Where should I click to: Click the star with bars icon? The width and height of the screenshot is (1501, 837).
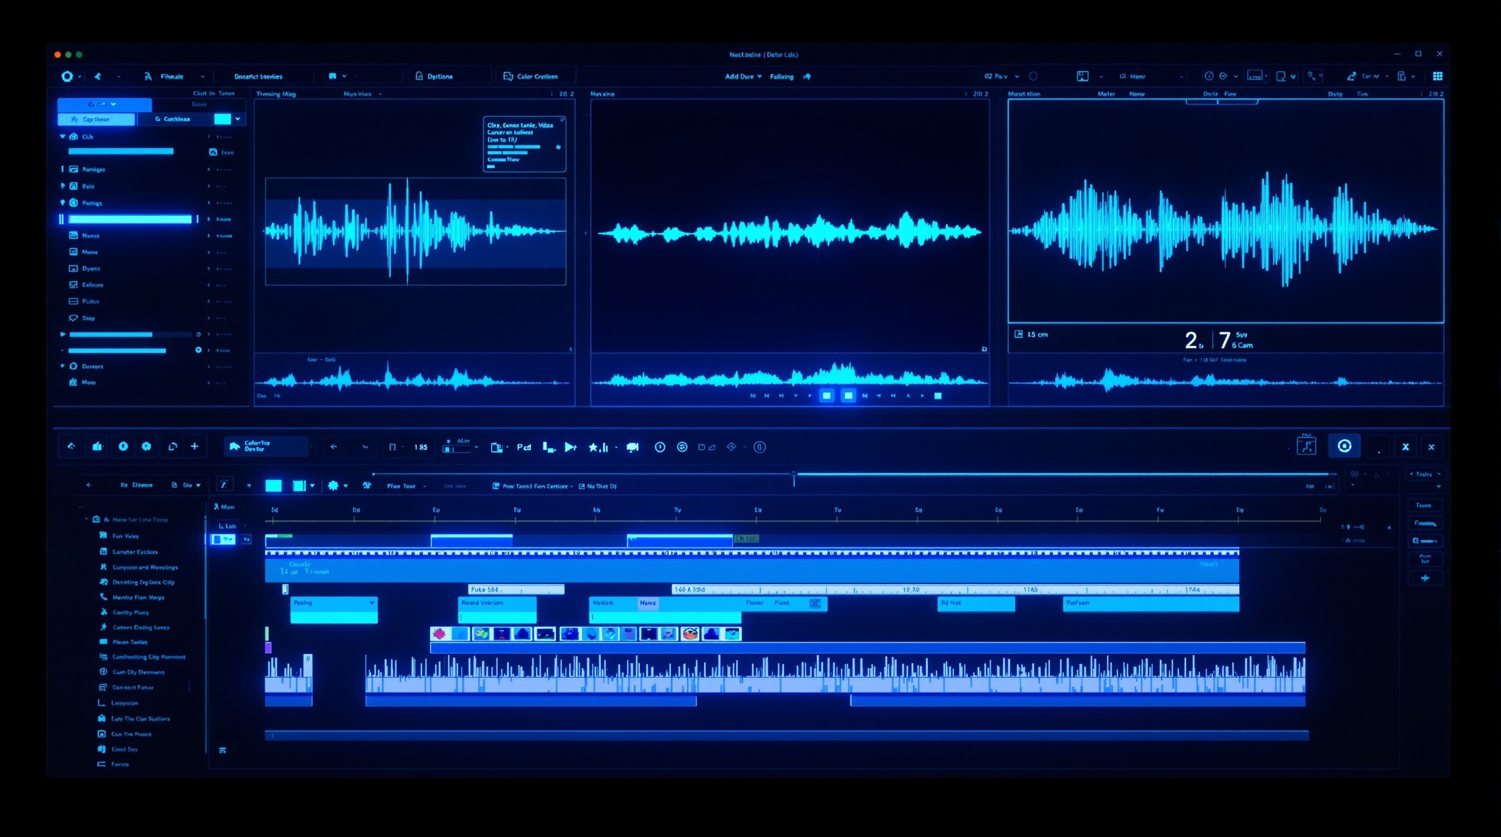coord(598,447)
